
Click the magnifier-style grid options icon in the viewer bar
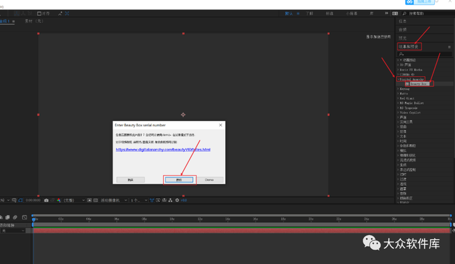pyautogui.click(x=14, y=200)
